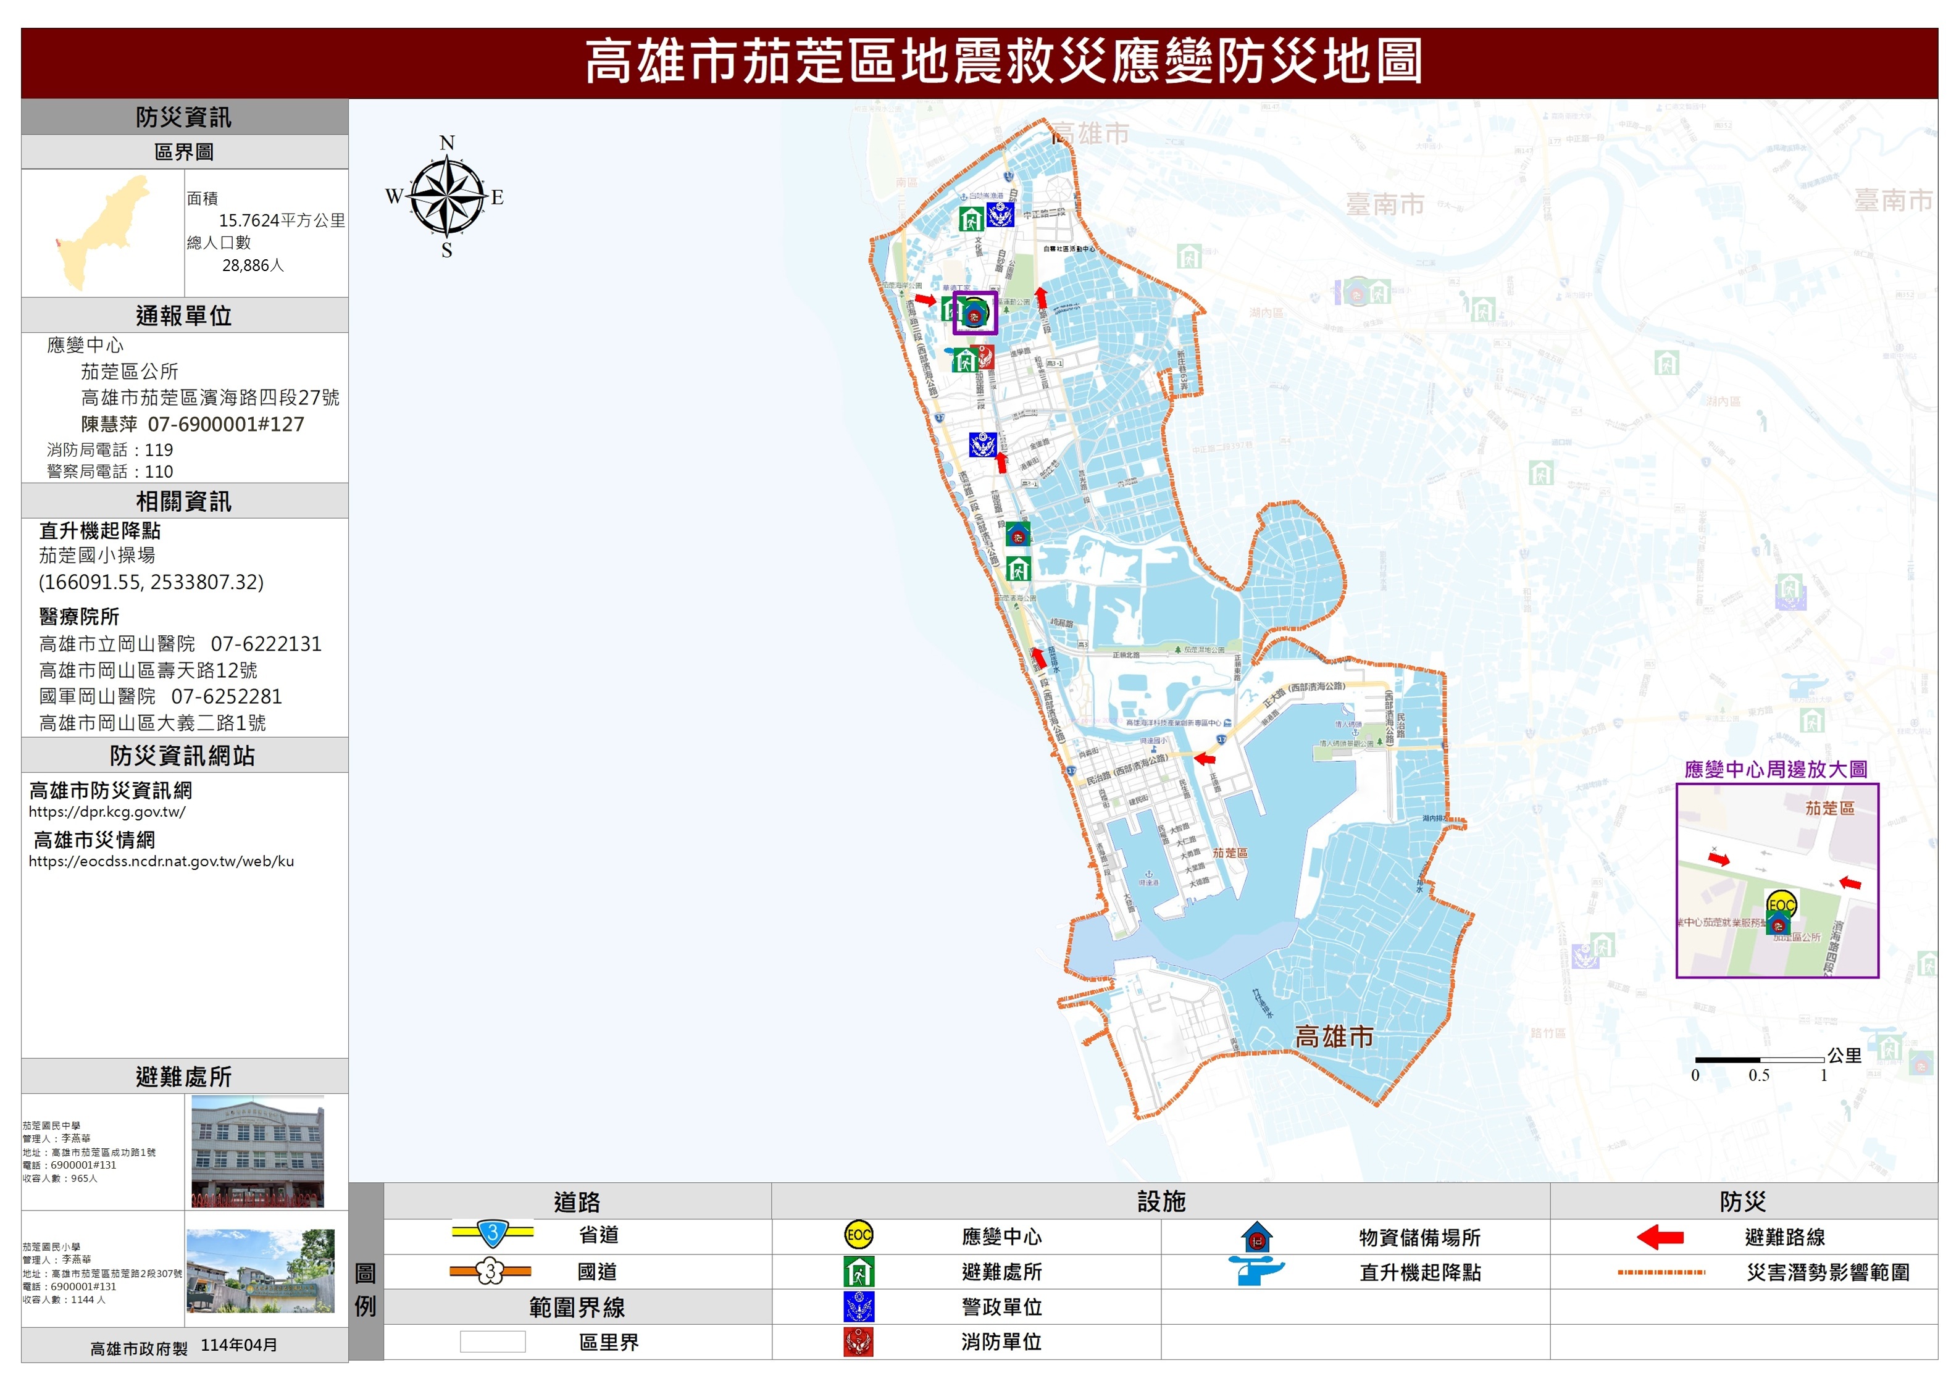Image resolution: width=1959 pixels, height=1389 pixels.
Task: Click the EOC icon in the legend
Action: click(x=858, y=1235)
